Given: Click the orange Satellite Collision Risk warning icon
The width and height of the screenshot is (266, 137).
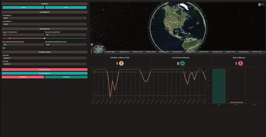Looking at the screenshot, I should 122,63.
